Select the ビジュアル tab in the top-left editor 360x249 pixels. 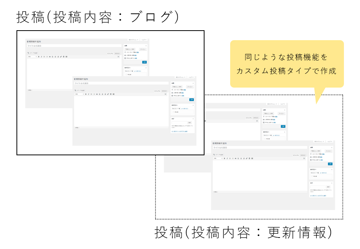pos(110,53)
